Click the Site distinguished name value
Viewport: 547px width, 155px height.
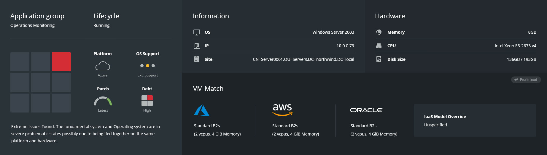coord(303,59)
